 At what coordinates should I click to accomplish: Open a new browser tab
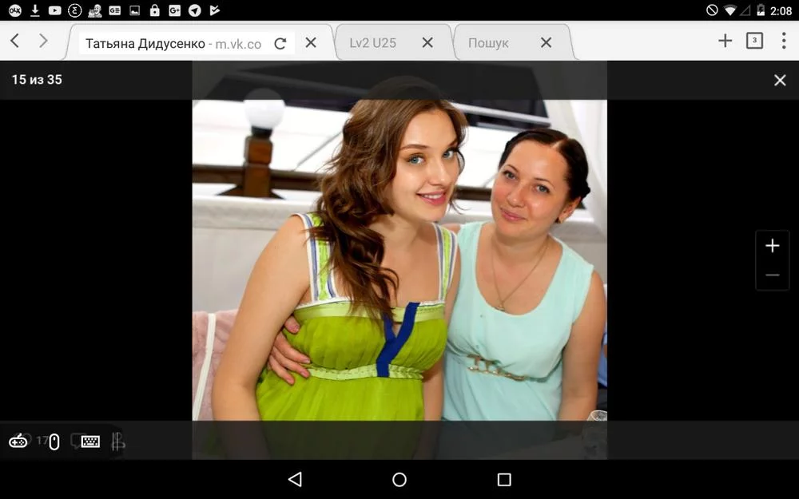click(x=725, y=42)
